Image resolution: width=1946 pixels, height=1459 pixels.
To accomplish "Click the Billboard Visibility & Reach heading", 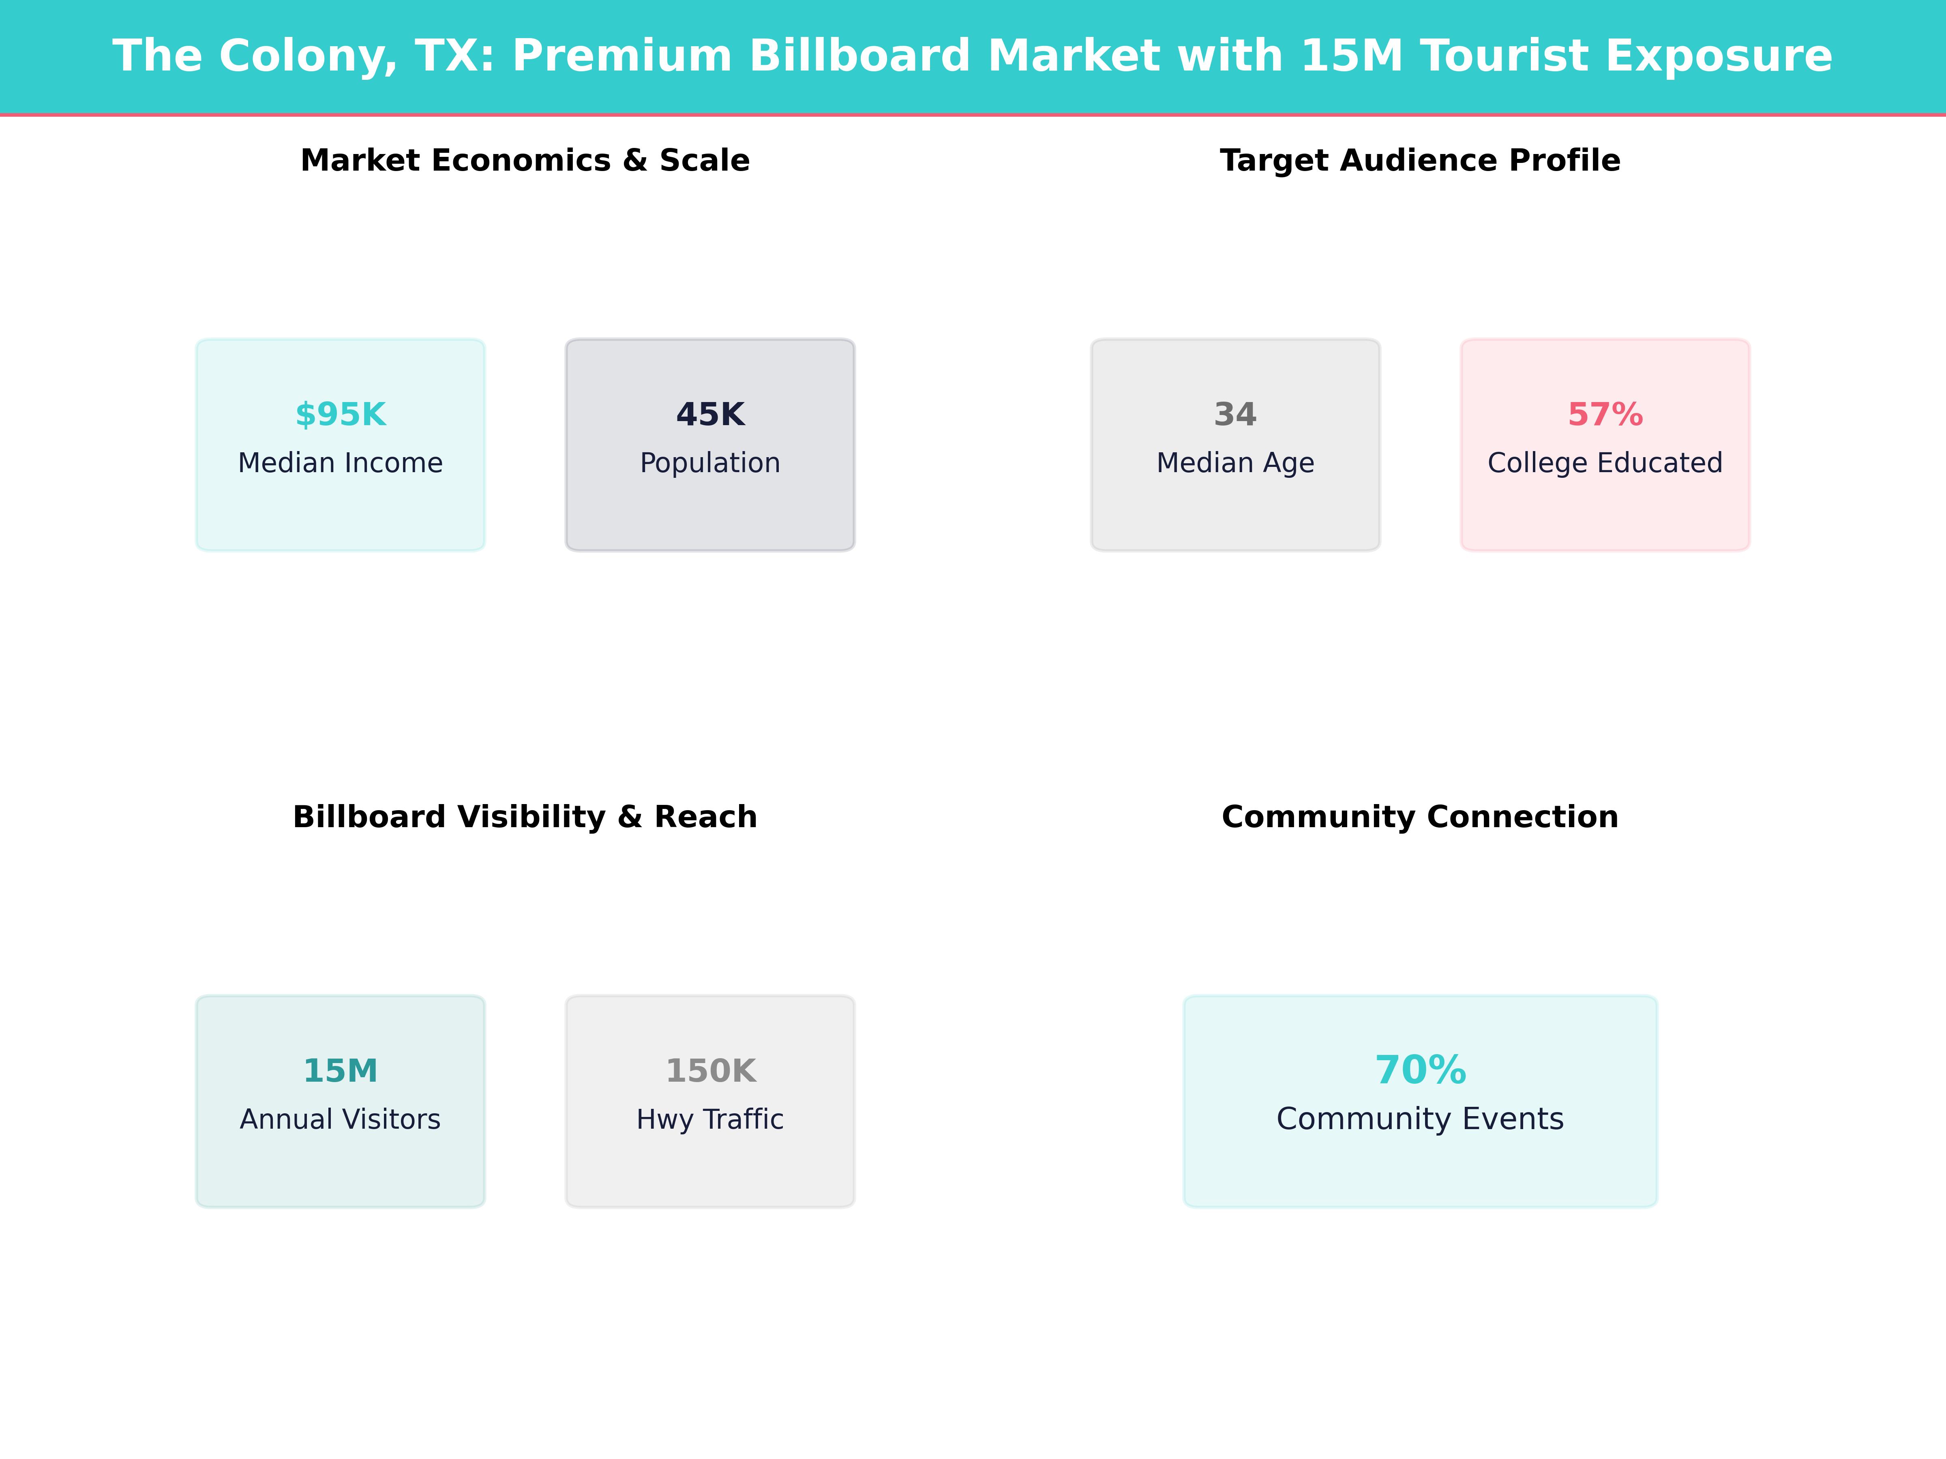I will pos(525,816).
